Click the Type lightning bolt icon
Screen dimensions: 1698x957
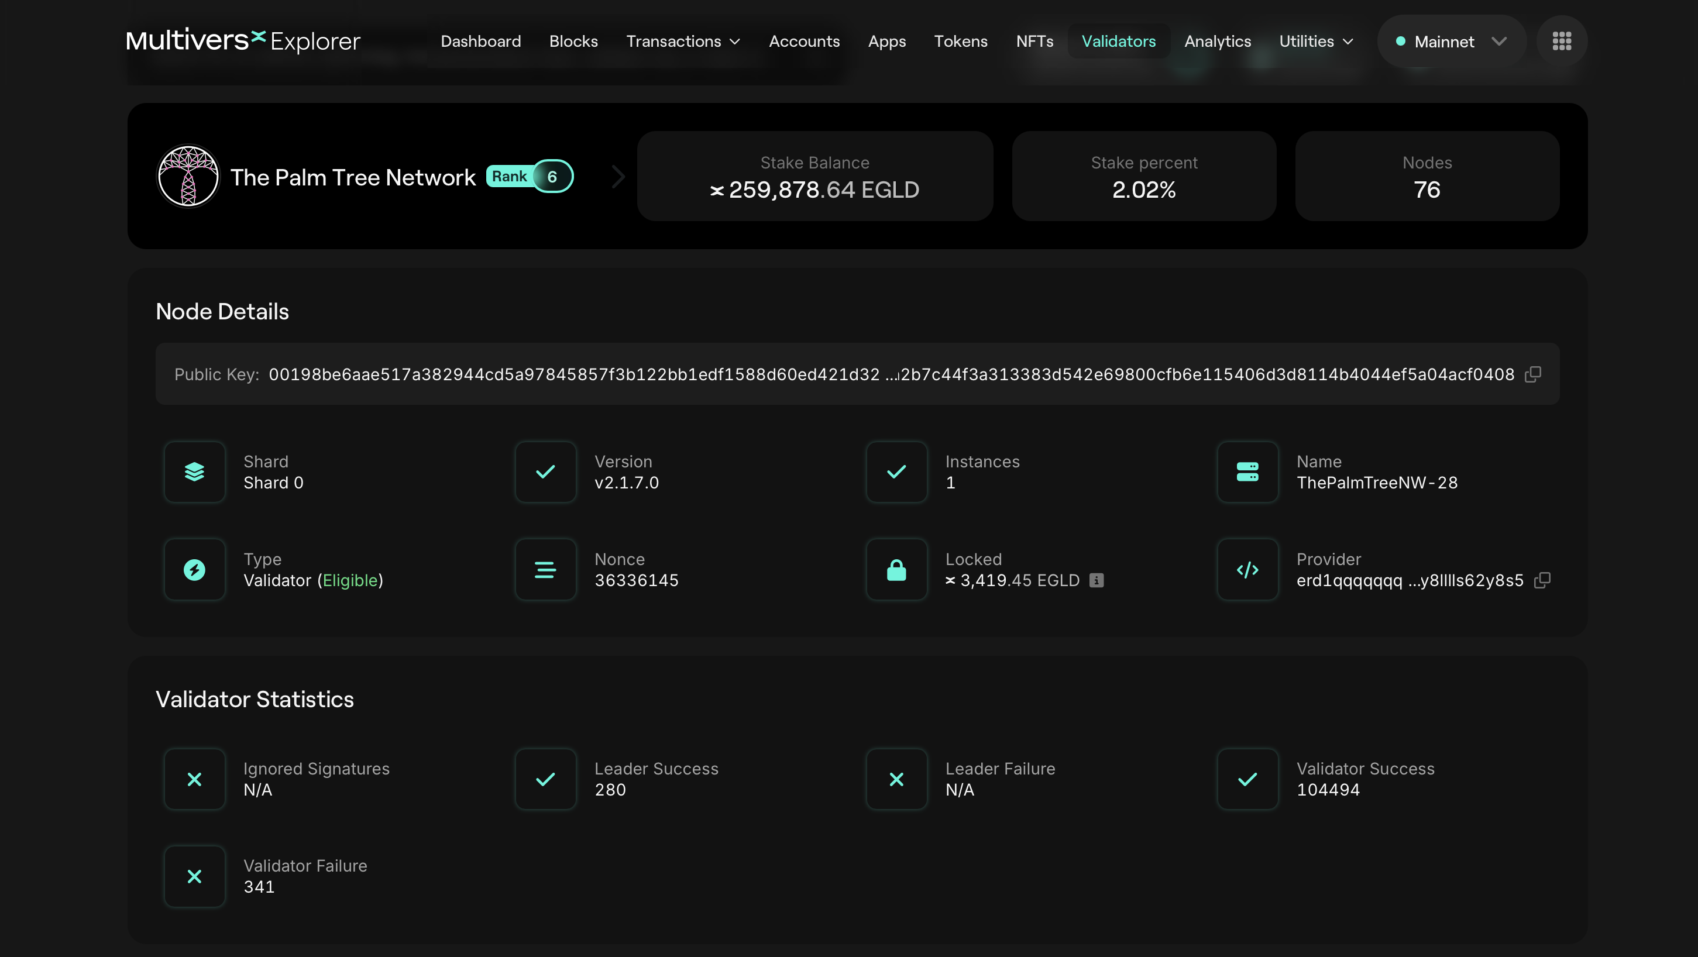pyautogui.click(x=194, y=569)
